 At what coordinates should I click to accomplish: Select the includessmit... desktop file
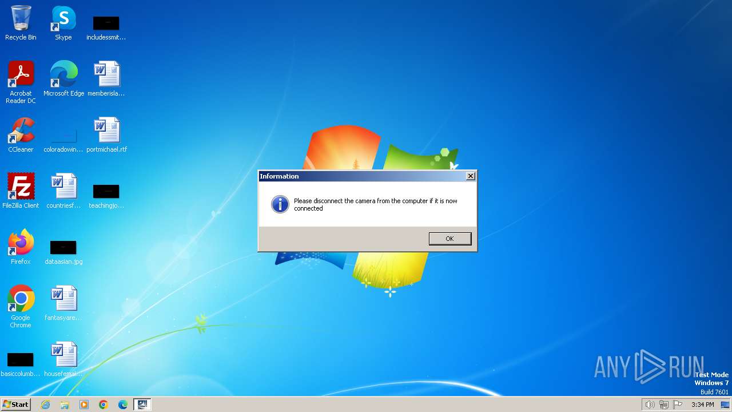[106, 27]
